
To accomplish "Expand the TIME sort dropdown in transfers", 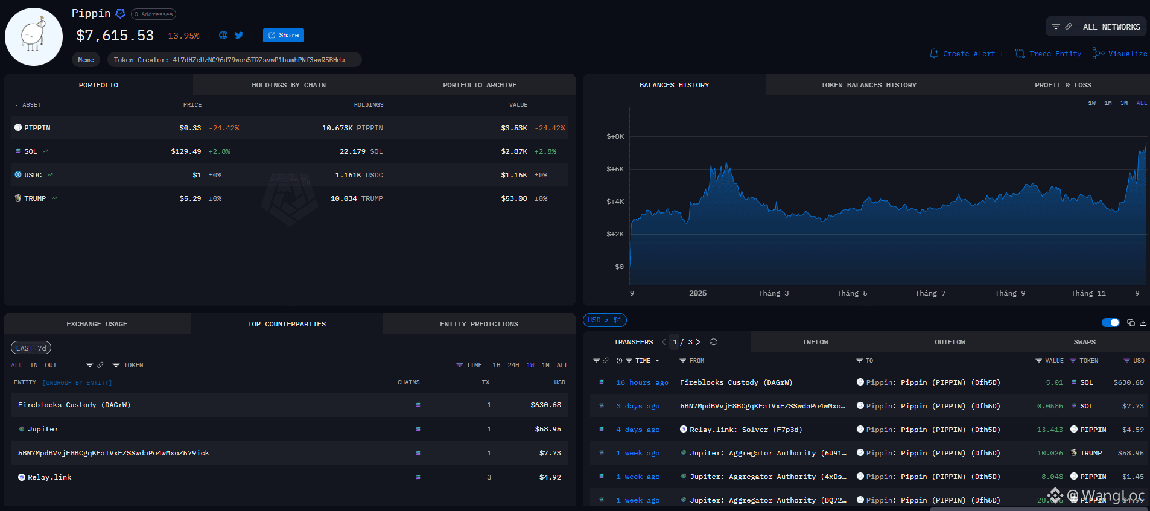I will point(657,361).
